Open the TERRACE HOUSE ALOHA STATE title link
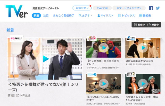 [103, 99]
